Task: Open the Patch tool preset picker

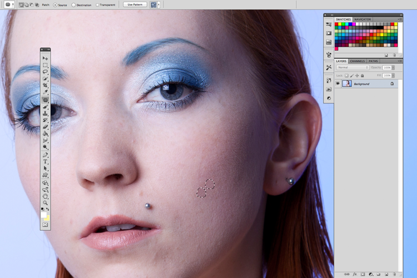Action: [x=9, y=5]
